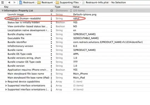
Task: Open key stepper for Bundle identifier row
Action: point(51,42)
